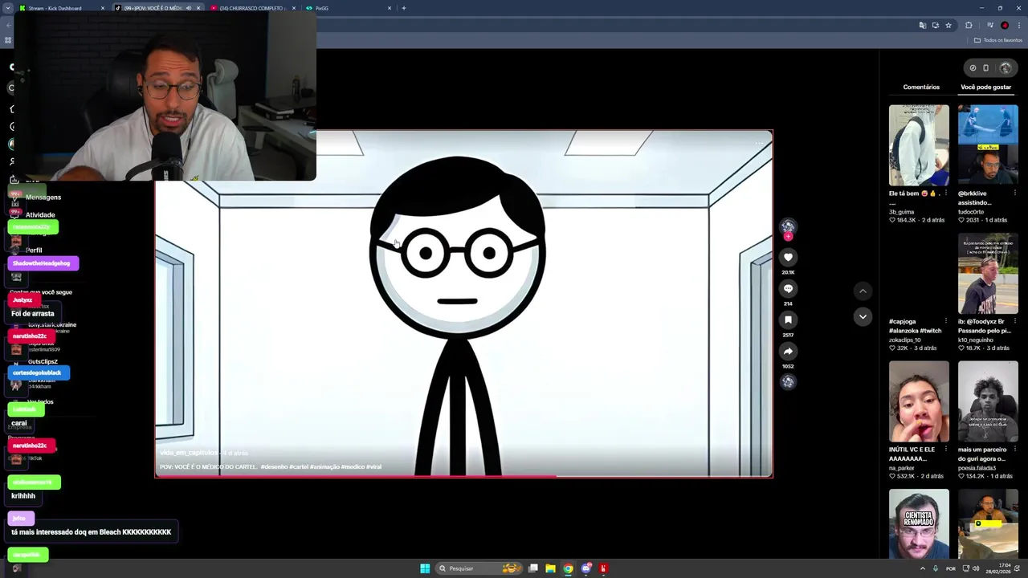Open the brkklive assistindo video thumbnail
The width and height of the screenshot is (1028, 578).
(x=988, y=145)
